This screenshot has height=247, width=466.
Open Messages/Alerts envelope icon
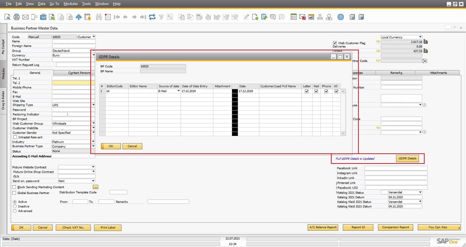tap(302, 17)
